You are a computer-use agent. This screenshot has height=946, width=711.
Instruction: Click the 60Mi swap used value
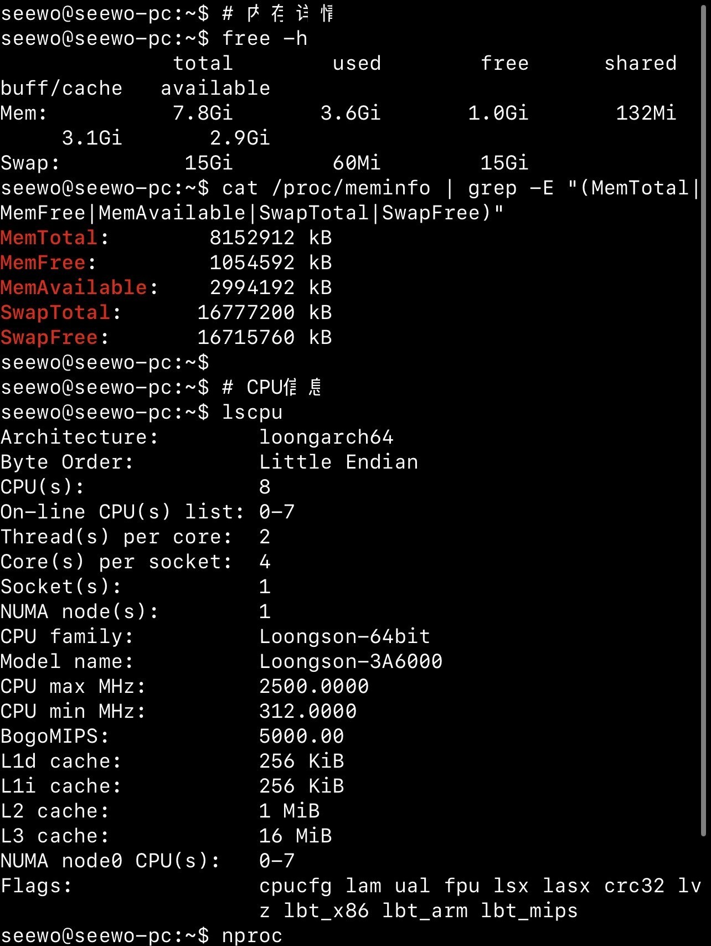(357, 163)
